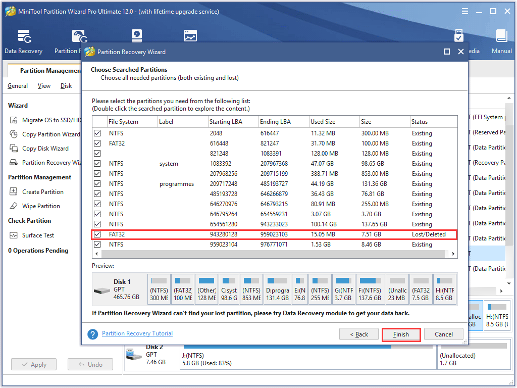Open the disk benchmark toolbar icon
Screen dimensions: 517x388
click(x=136, y=36)
